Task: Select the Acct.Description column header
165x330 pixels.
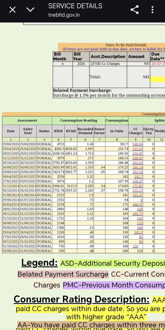Action: (108, 56)
